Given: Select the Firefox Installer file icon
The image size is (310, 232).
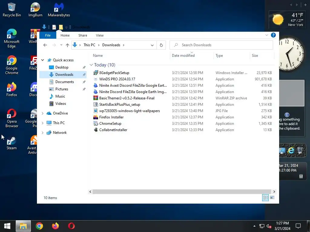Looking at the screenshot, I should (x=96, y=117).
